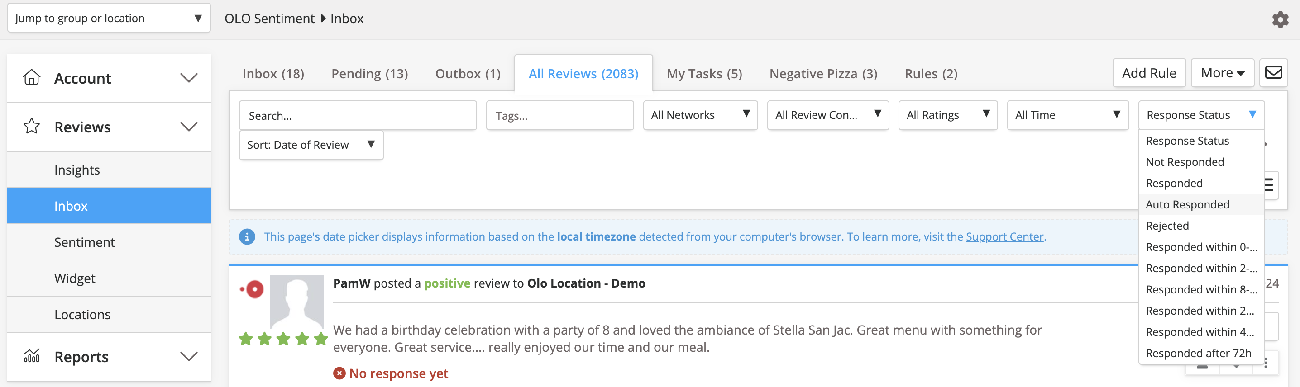Choose Responded within 0-... option
1300x387 pixels.
(1201, 247)
